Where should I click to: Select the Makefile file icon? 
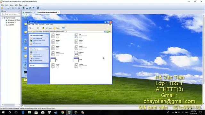point(76,54)
